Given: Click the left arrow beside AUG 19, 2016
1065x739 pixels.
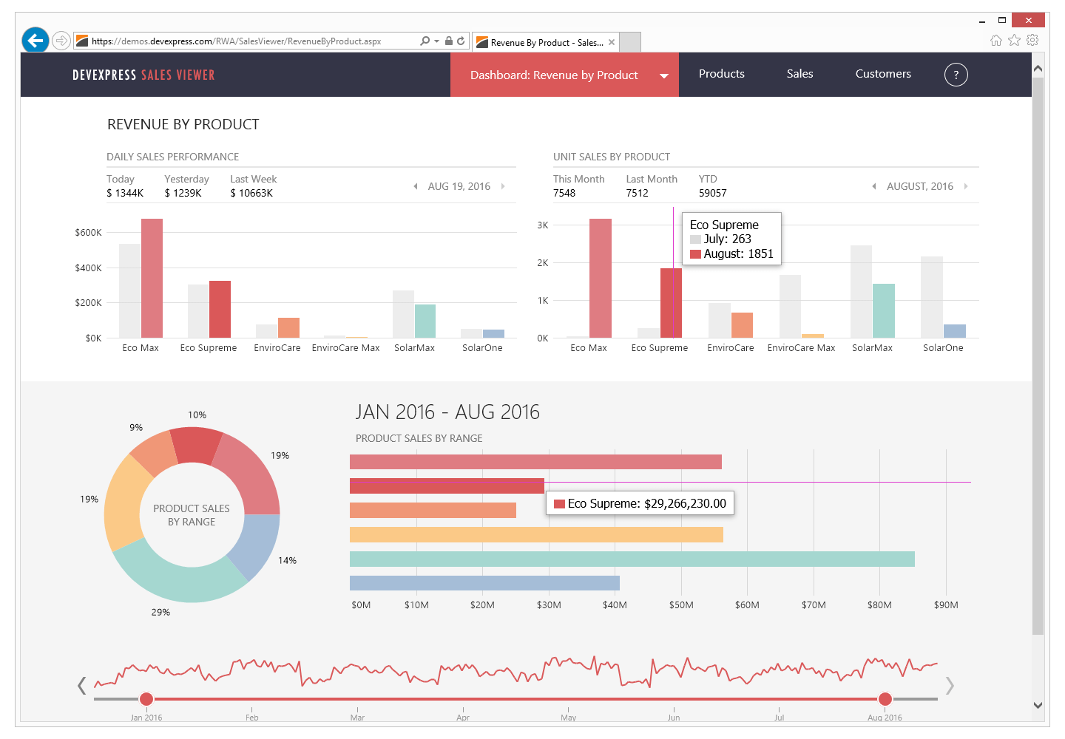Looking at the screenshot, I should coord(415,186).
